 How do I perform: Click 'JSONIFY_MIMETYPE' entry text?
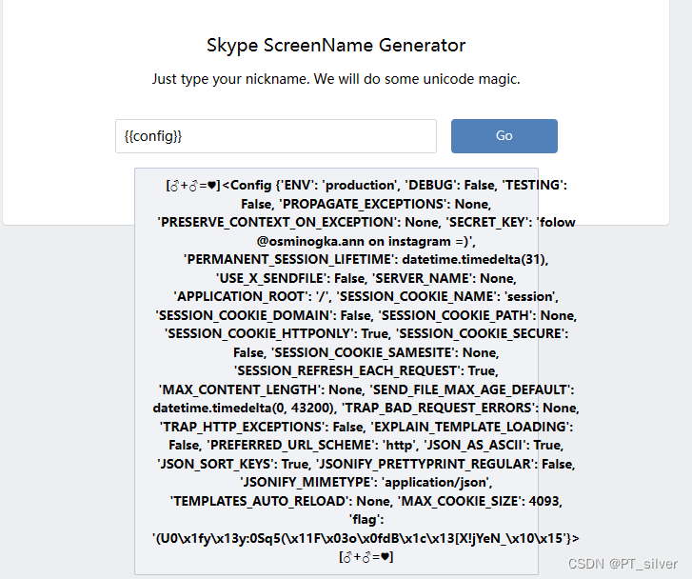[x=307, y=482]
